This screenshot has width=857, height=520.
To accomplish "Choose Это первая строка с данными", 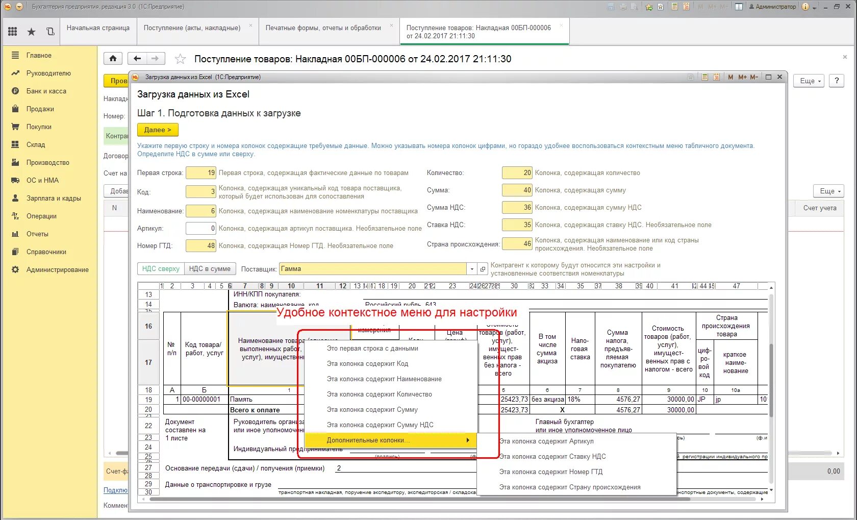I will 372,348.
